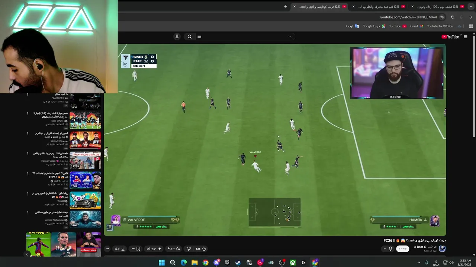The height and width of the screenshot is (267, 476).
Task: Open three-dot menu for Seen Jeem video
Action: (x=28, y=134)
